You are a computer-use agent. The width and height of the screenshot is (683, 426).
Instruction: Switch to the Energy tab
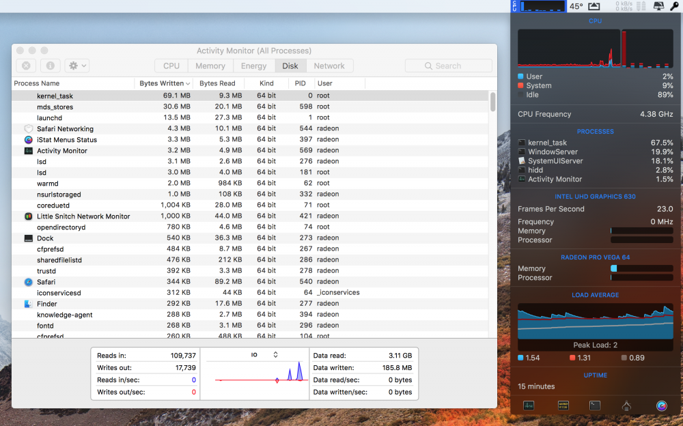click(254, 66)
